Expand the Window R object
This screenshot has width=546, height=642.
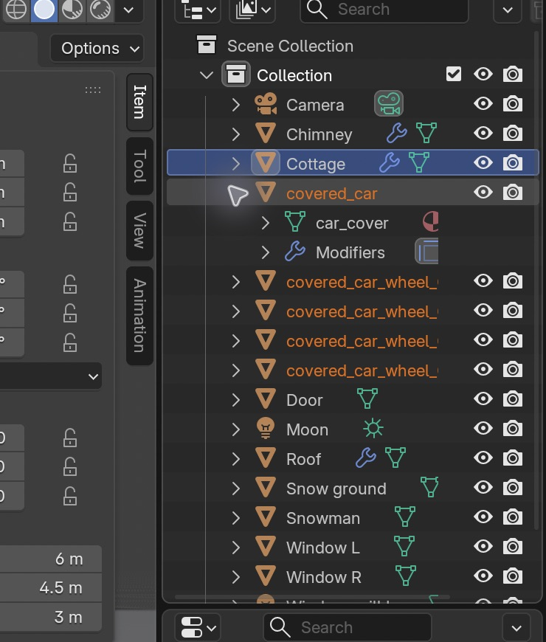[x=236, y=576]
